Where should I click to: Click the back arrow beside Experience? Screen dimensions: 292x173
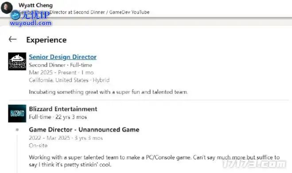coord(13,39)
